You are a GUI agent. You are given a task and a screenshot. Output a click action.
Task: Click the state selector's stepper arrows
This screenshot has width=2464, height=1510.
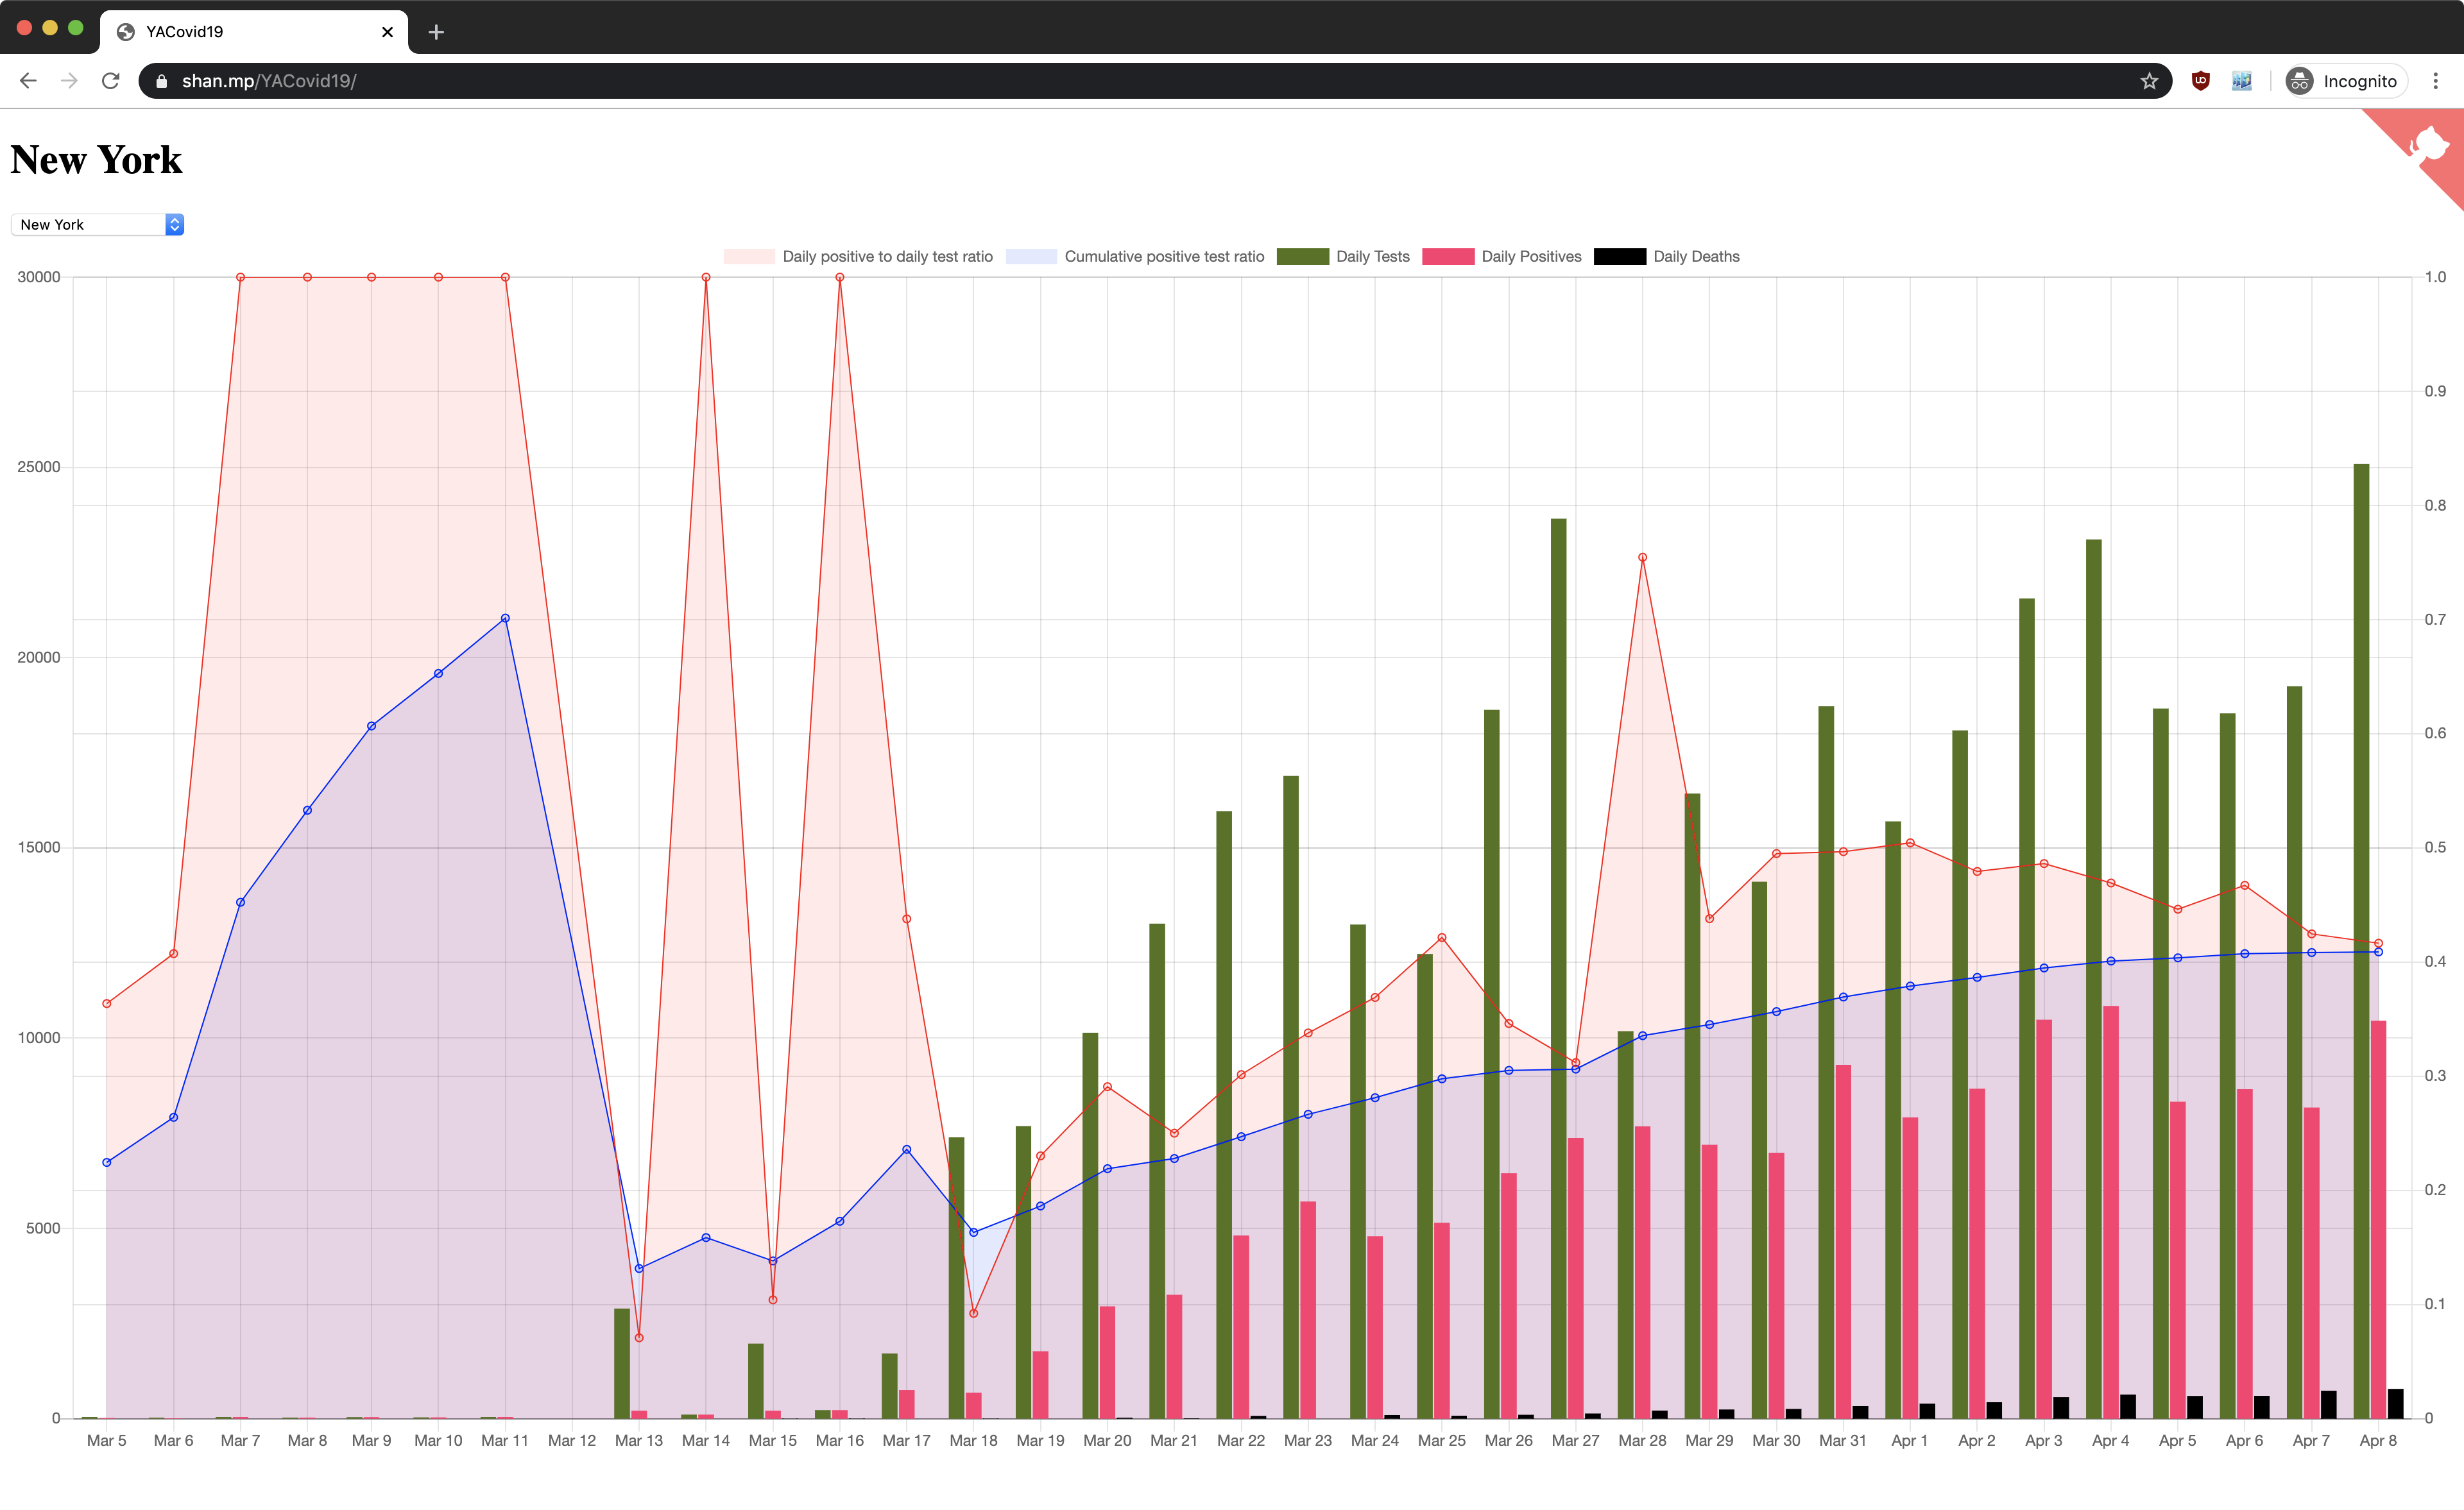[x=174, y=225]
